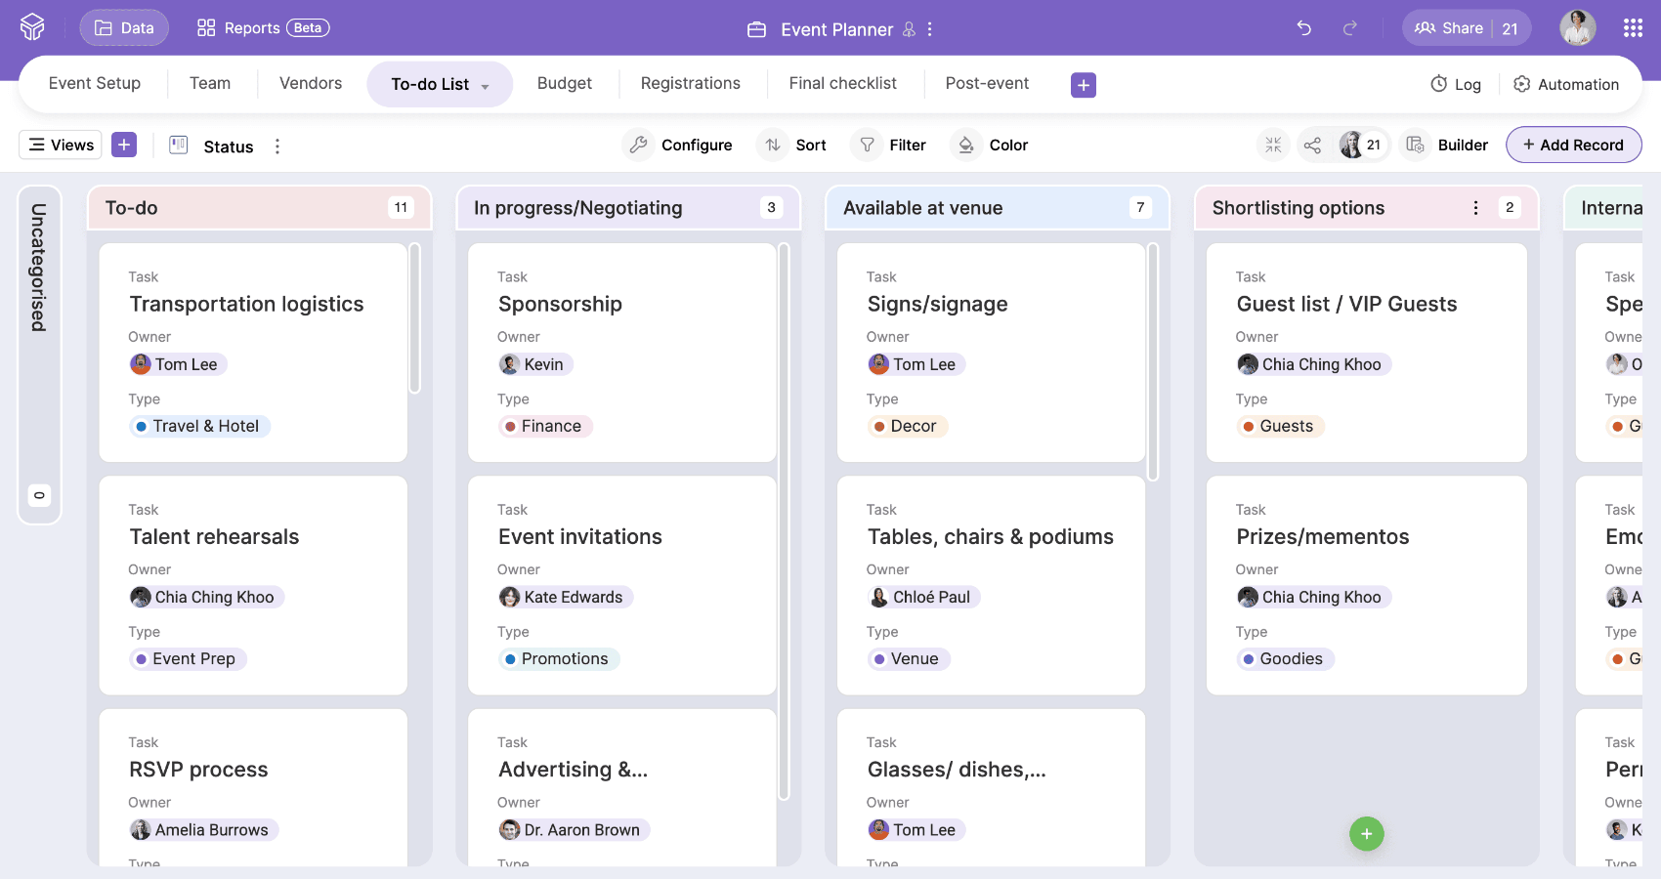
Task: Open the Color settings
Action: [993, 146]
